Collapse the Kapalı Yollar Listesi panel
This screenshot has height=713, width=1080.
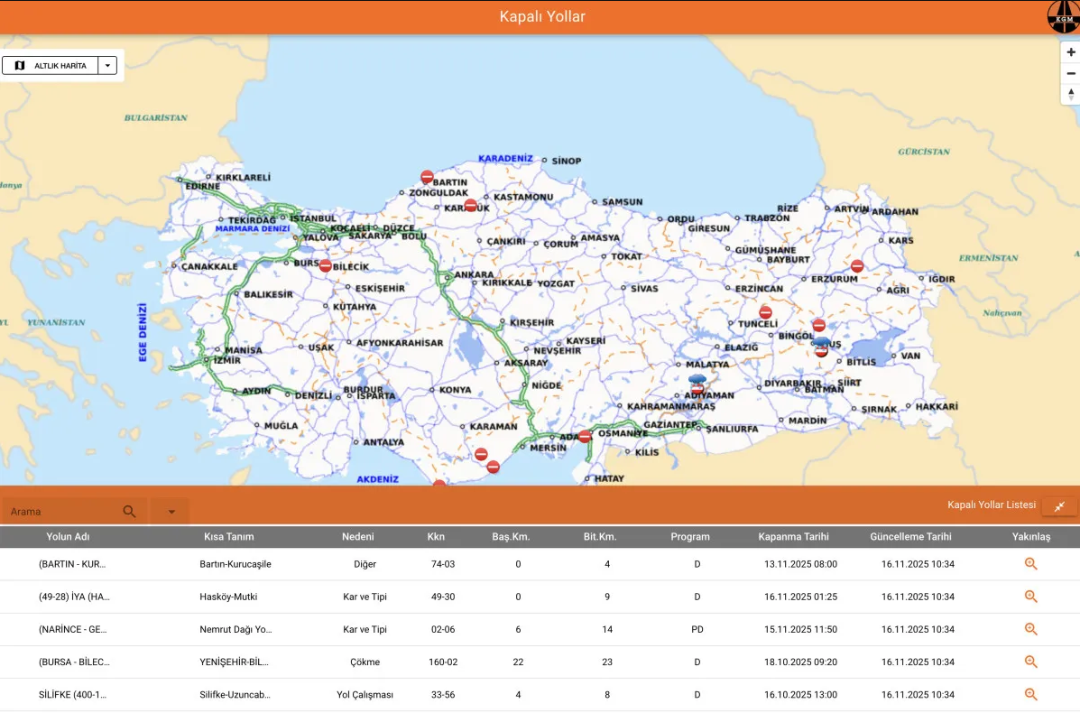click(x=1059, y=506)
